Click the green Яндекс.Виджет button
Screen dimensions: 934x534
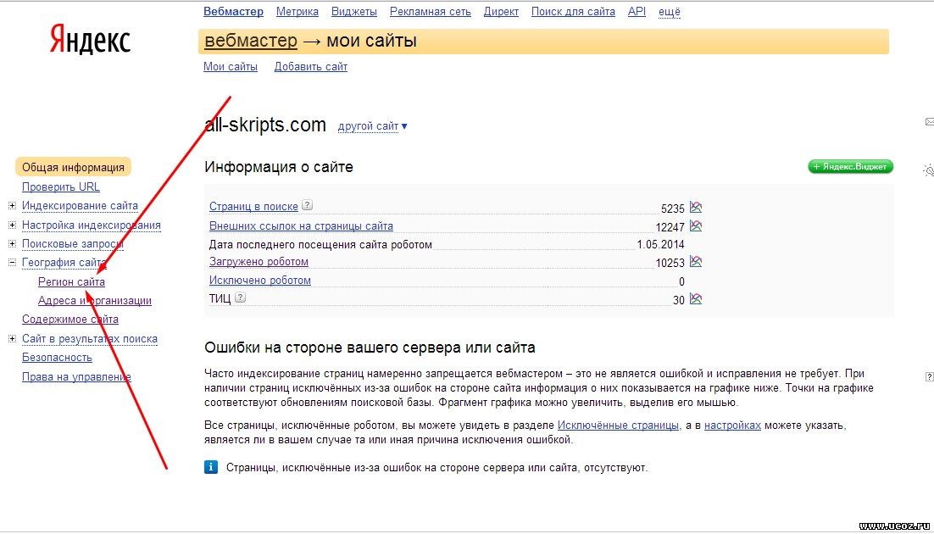(850, 166)
